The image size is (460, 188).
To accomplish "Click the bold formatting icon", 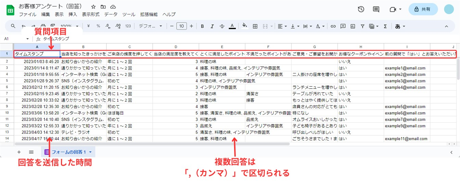I will coord(202,26).
